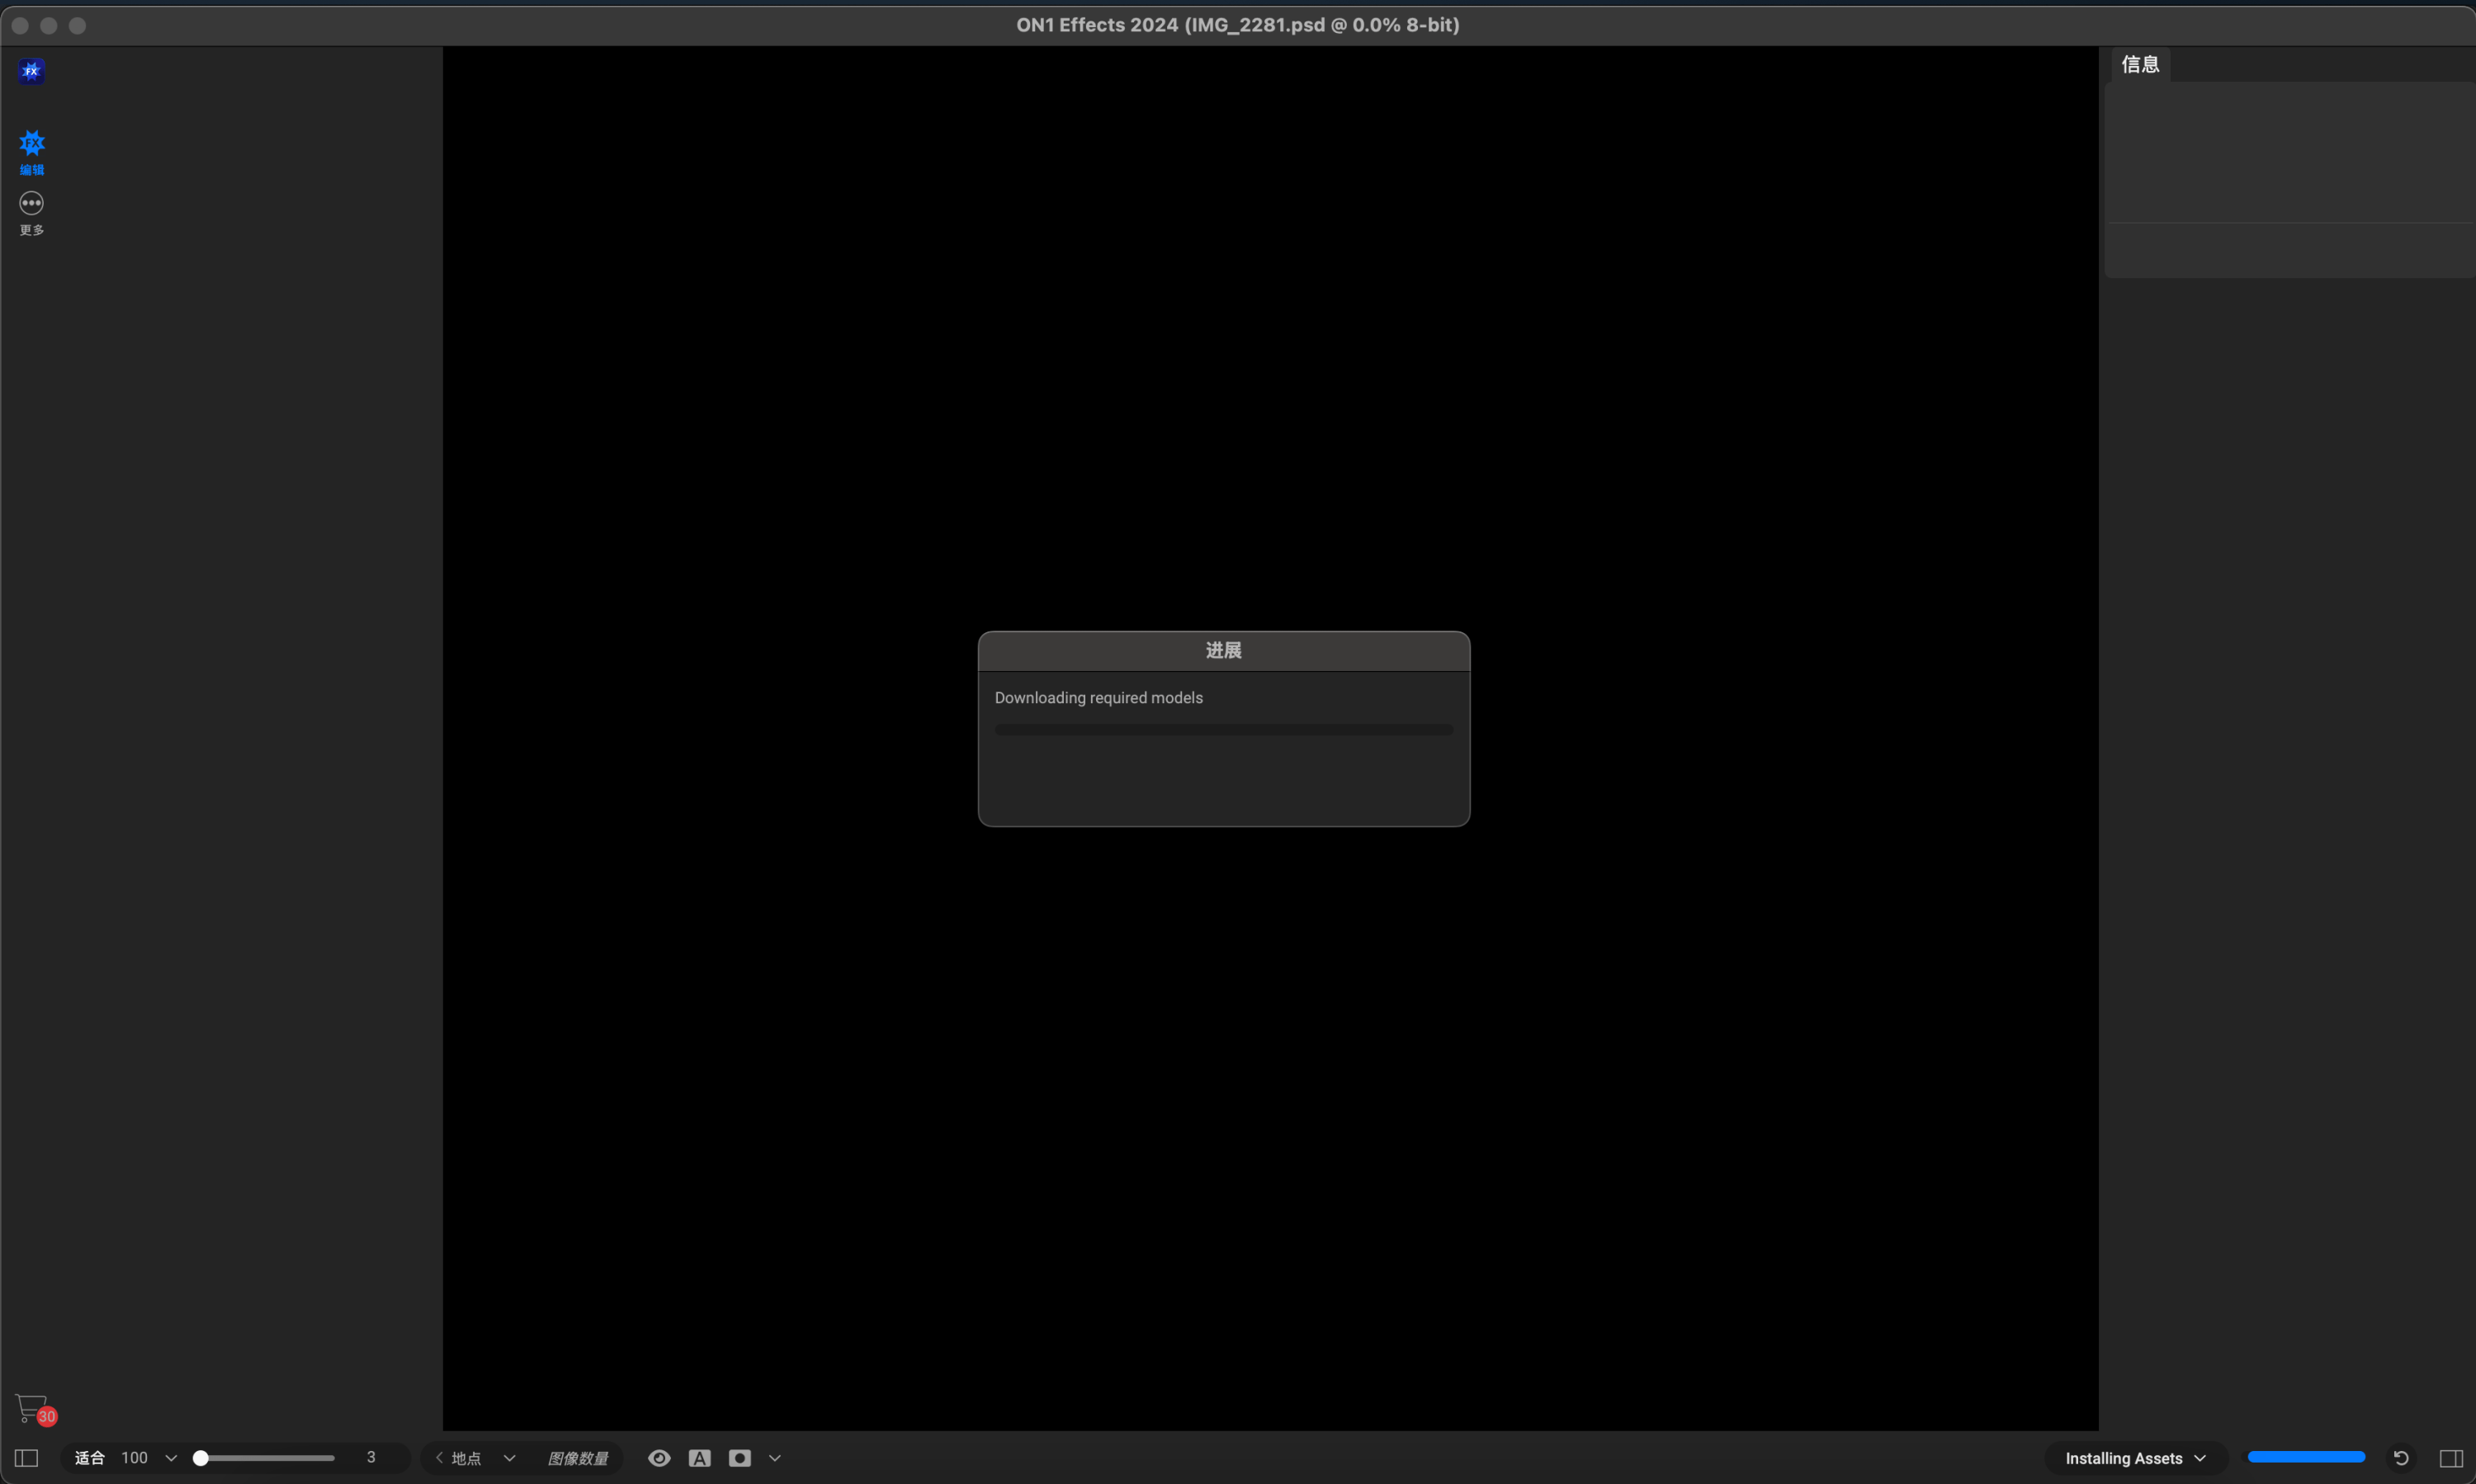Click the left chevron beside 地点

click(439, 1458)
